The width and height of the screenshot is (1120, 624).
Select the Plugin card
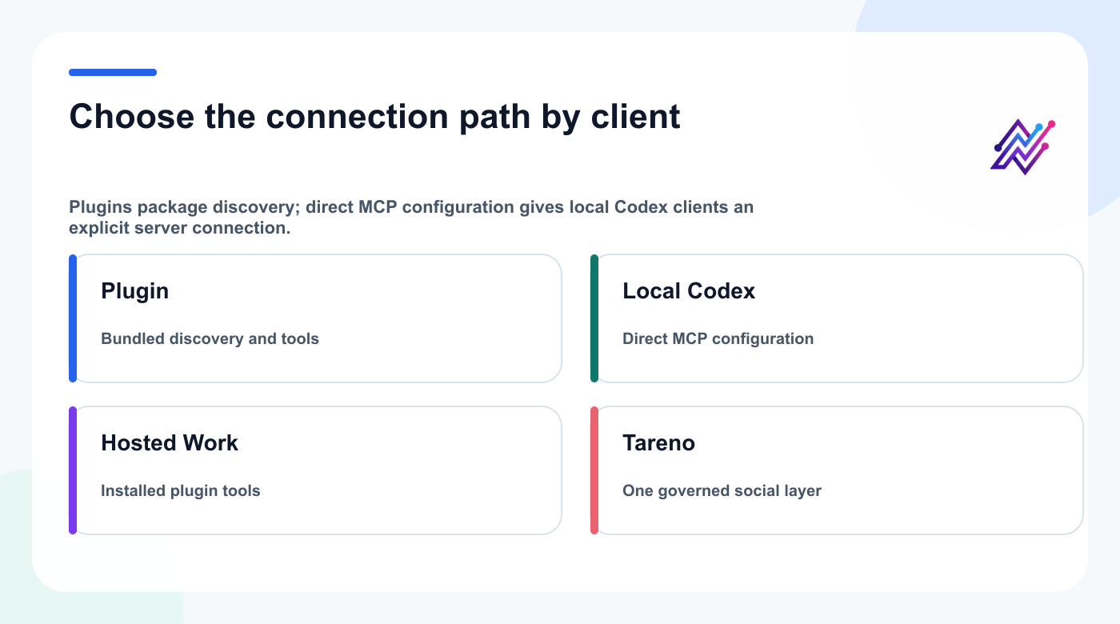[315, 318]
